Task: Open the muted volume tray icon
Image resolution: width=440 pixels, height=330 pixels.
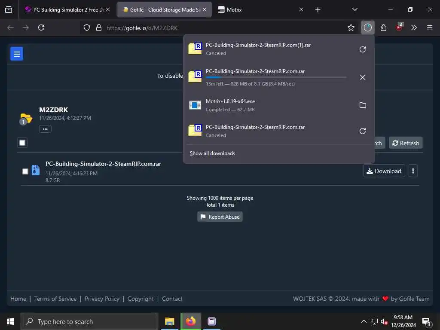Action: coord(384,321)
